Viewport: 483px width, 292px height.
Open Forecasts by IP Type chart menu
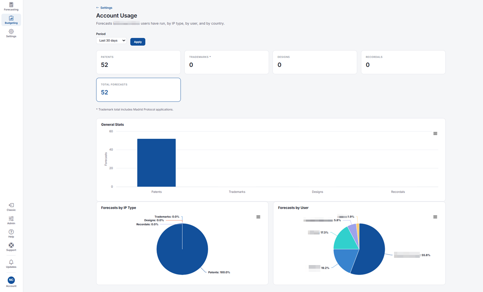(x=258, y=217)
